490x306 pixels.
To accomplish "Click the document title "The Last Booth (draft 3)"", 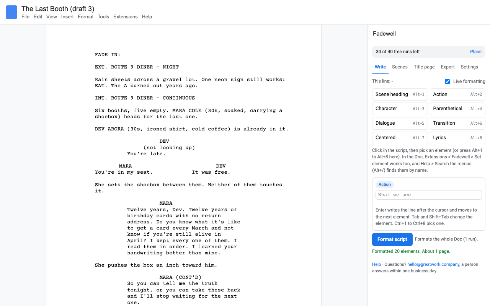I will (58, 9).
